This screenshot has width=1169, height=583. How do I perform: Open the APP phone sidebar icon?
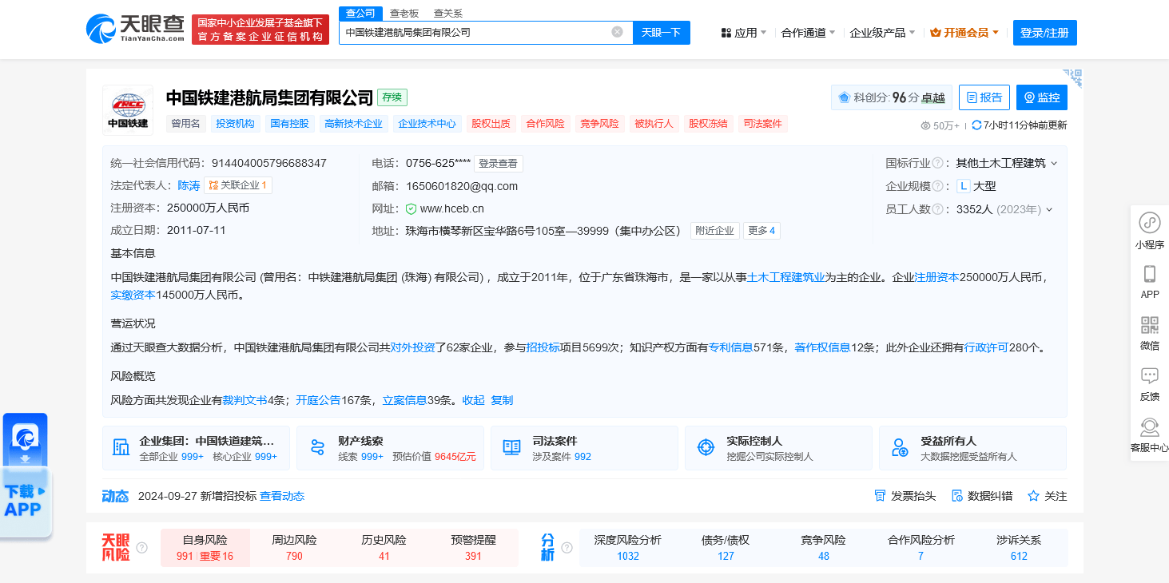[1150, 274]
